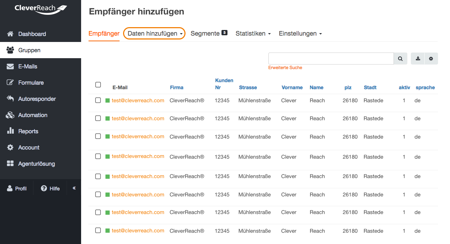Viewport: 450px width, 244px height.
Task: Collapse the sidebar with the double chevron
Action: click(x=74, y=188)
